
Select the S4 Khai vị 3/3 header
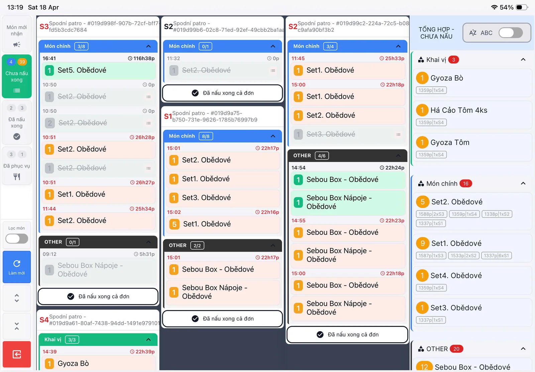tap(98, 340)
